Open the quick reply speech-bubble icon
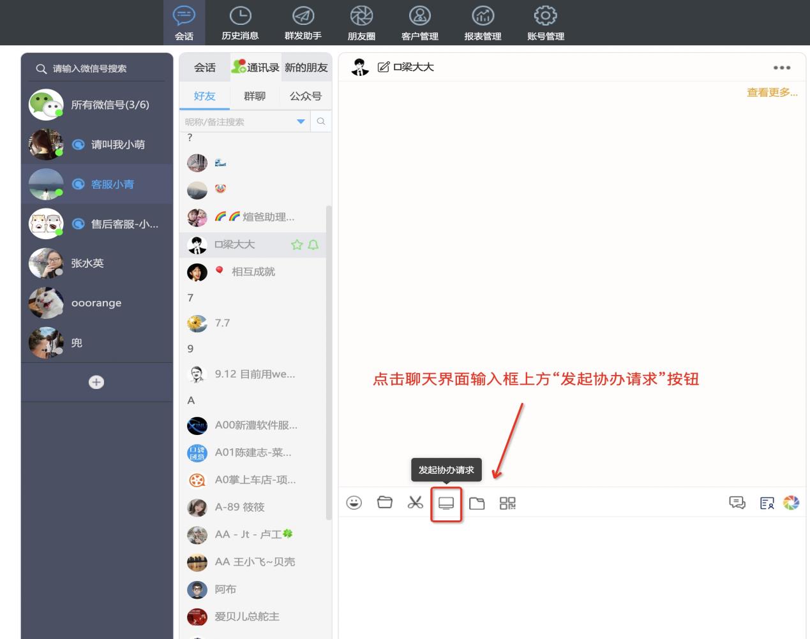This screenshot has width=810, height=639. click(737, 503)
